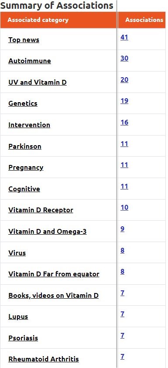Screen dimensions: 168x368
Task: Select Vitamin D and Omega-3 link
Action: coord(48,232)
